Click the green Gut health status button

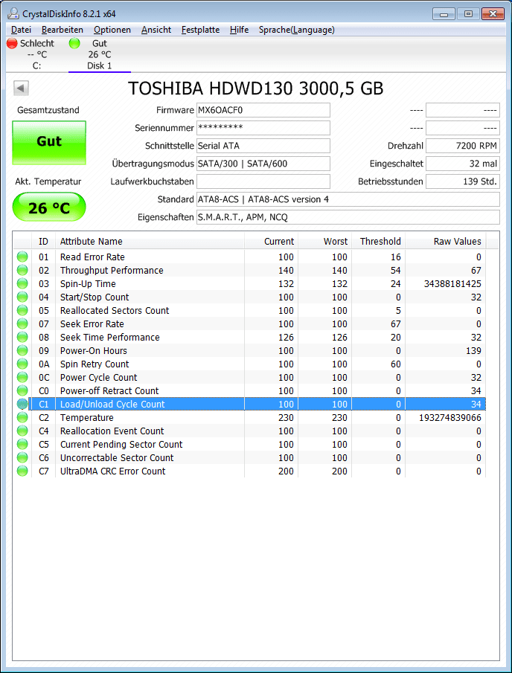tap(49, 142)
